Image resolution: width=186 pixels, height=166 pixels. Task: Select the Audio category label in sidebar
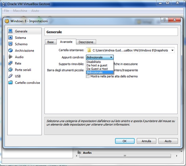click(19, 57)
